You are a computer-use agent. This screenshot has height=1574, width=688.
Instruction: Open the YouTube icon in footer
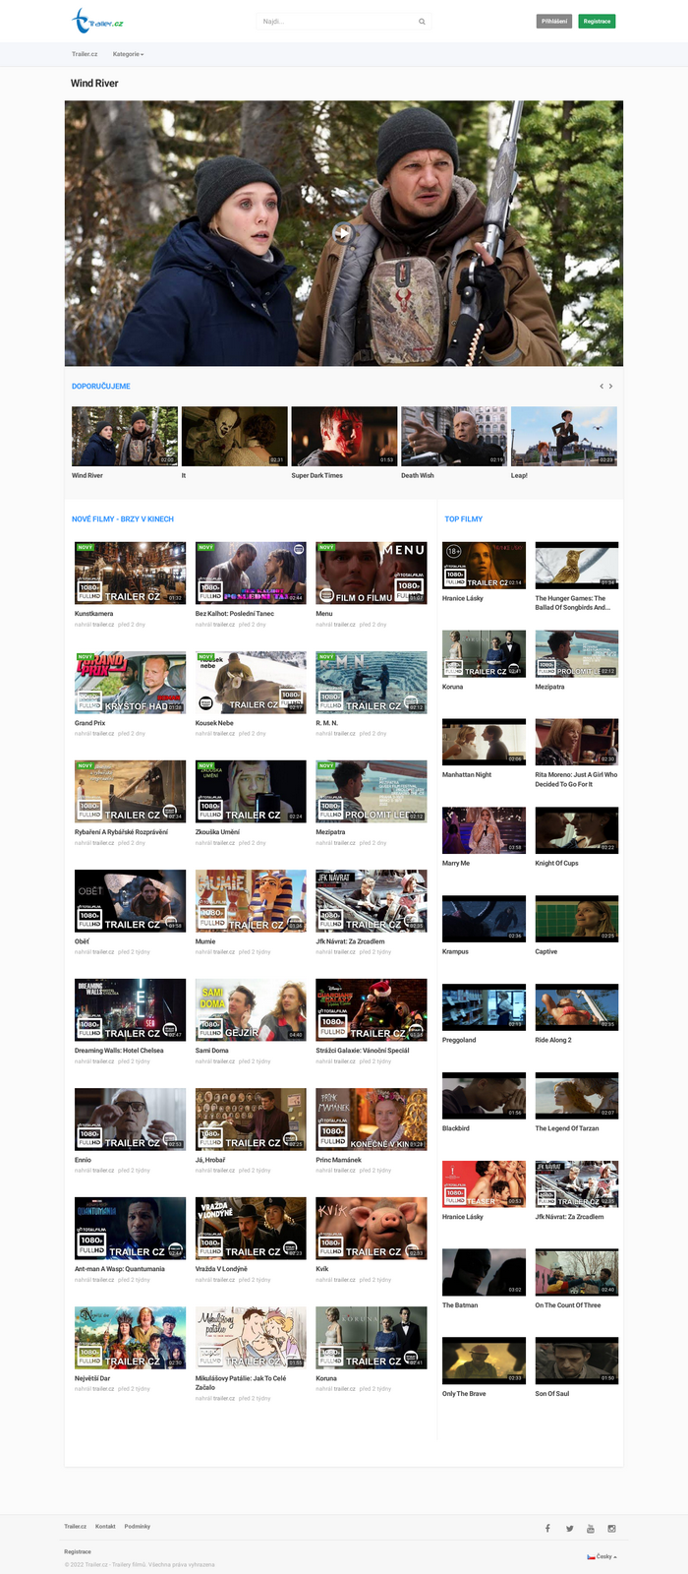tap(591, 1528)
